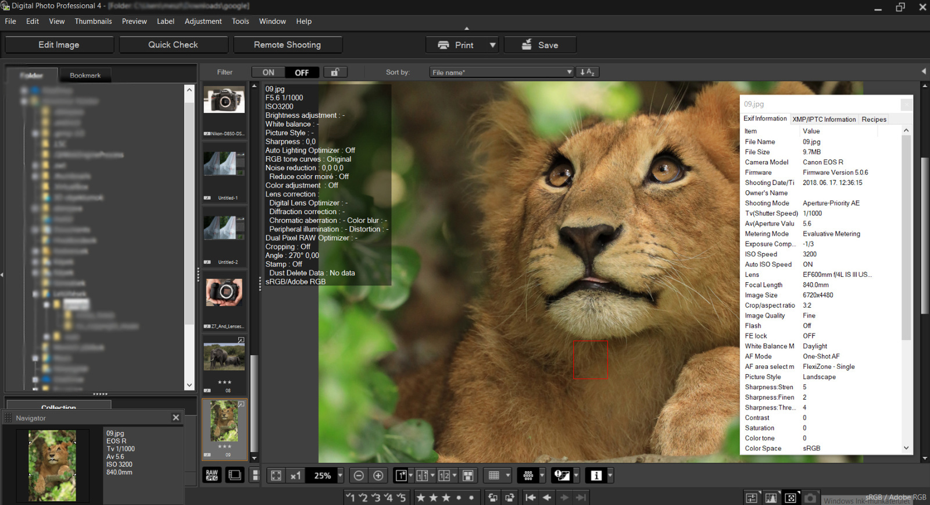Close the Navigator panel

pyautogui.click(x=176, y=418)
